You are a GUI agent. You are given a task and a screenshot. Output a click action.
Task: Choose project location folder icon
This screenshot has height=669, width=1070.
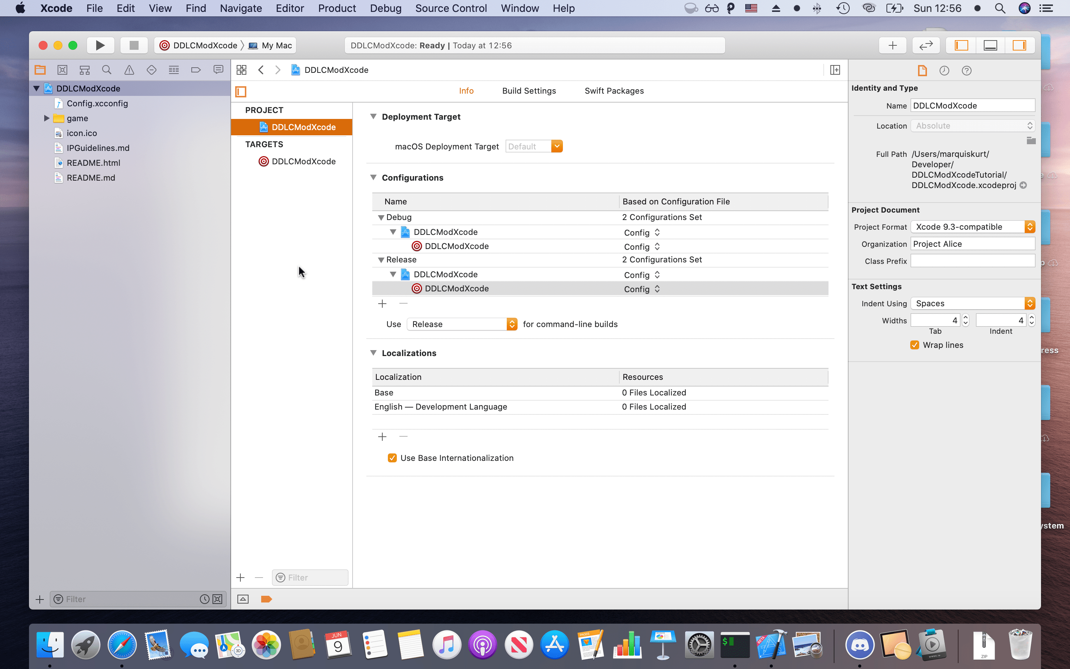click(x=1031, y=141)
